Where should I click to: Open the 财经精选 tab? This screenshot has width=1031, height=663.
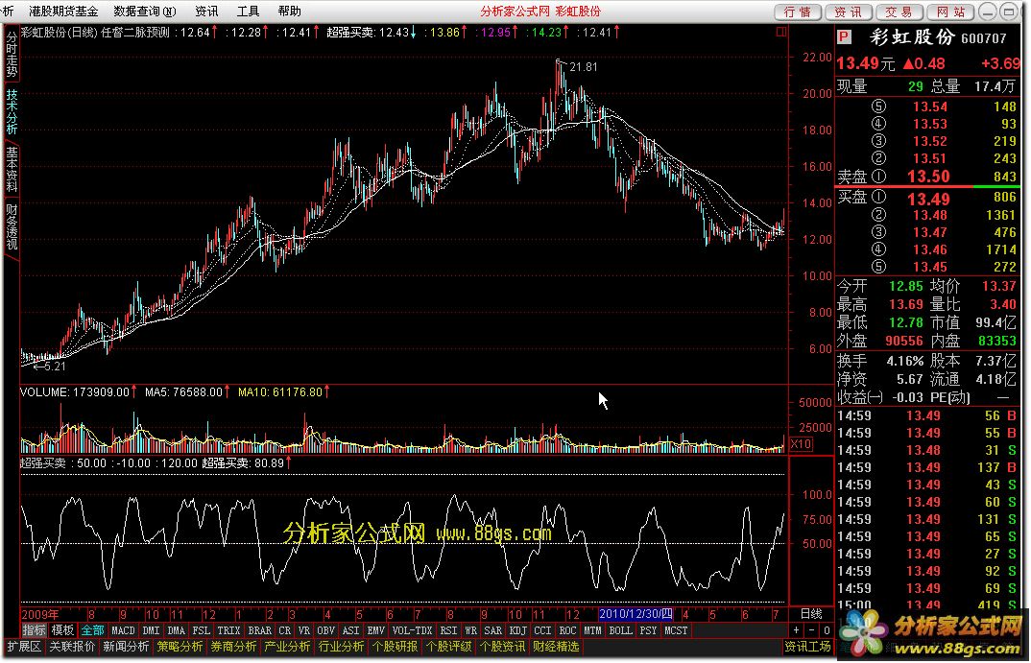point(556,647)
